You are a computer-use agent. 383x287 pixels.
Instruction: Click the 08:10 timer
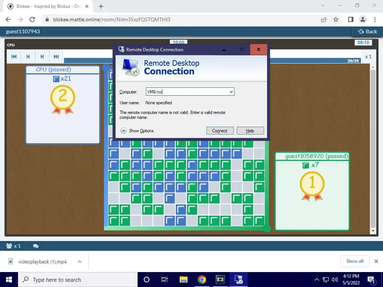363,43
